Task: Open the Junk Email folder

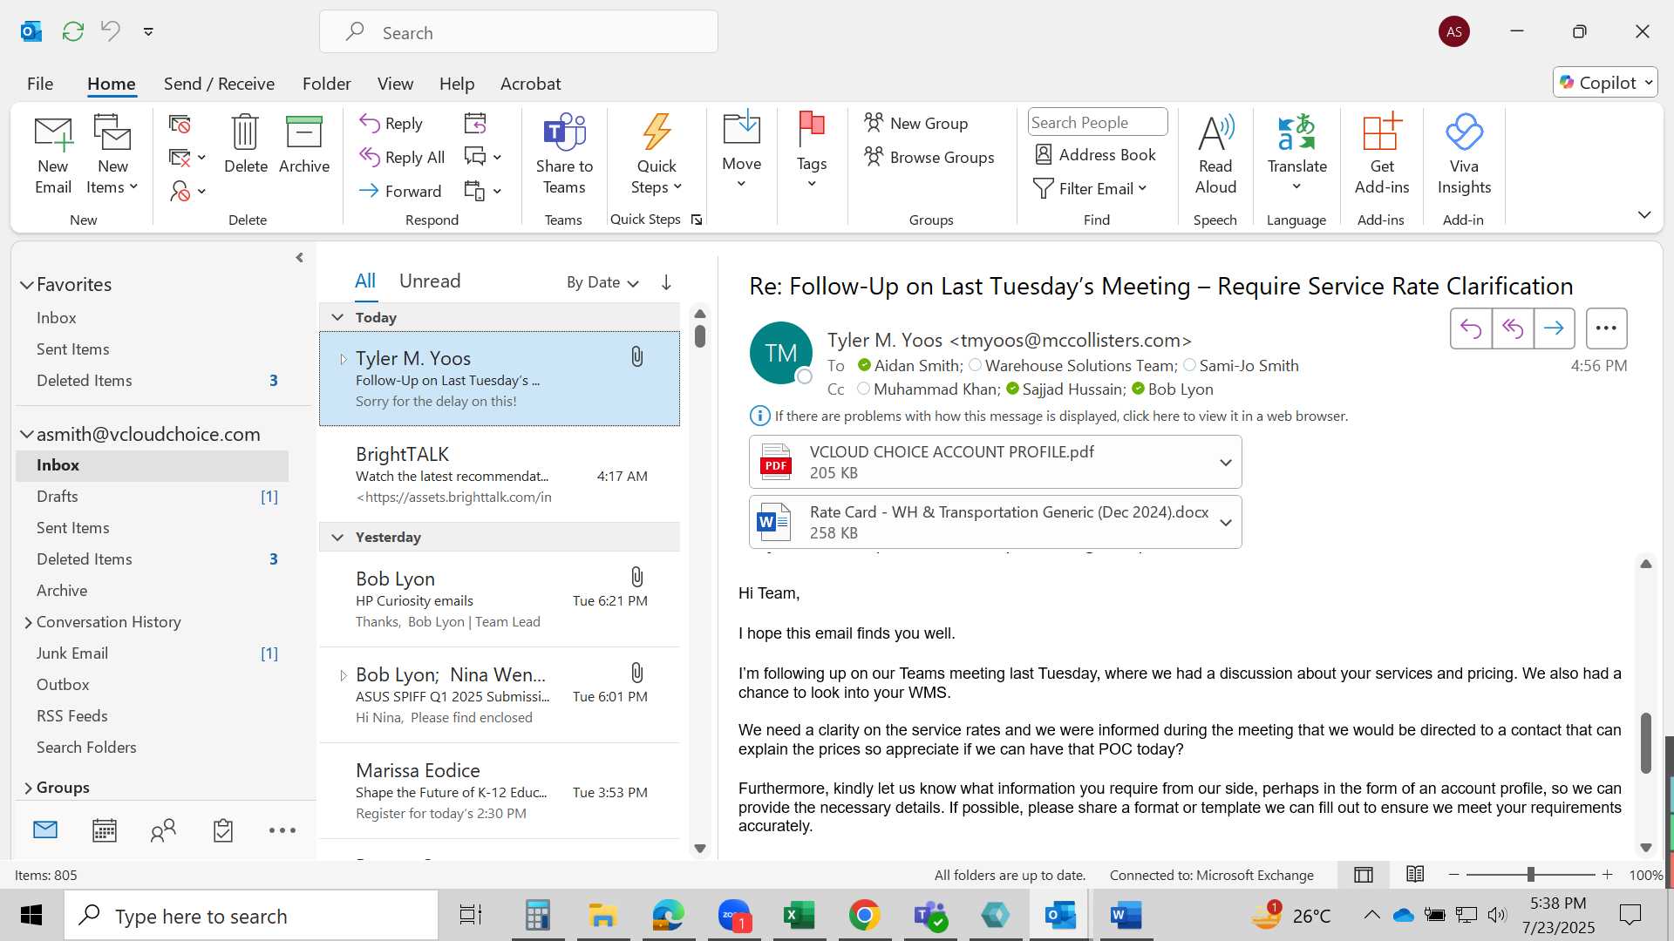Action: coord(153,653)
